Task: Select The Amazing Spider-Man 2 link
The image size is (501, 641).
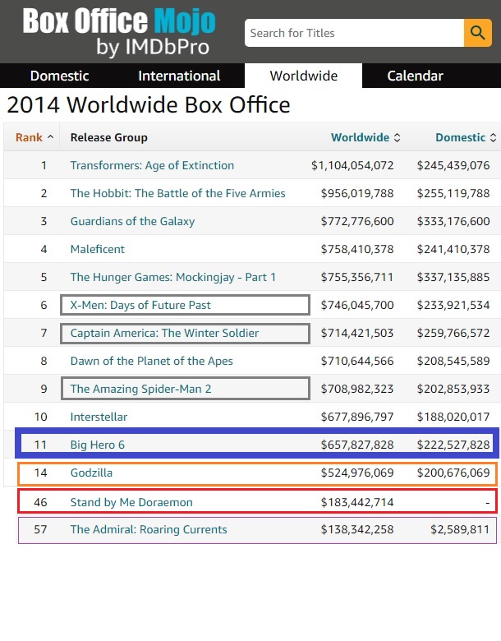Action: click(140, 389)
